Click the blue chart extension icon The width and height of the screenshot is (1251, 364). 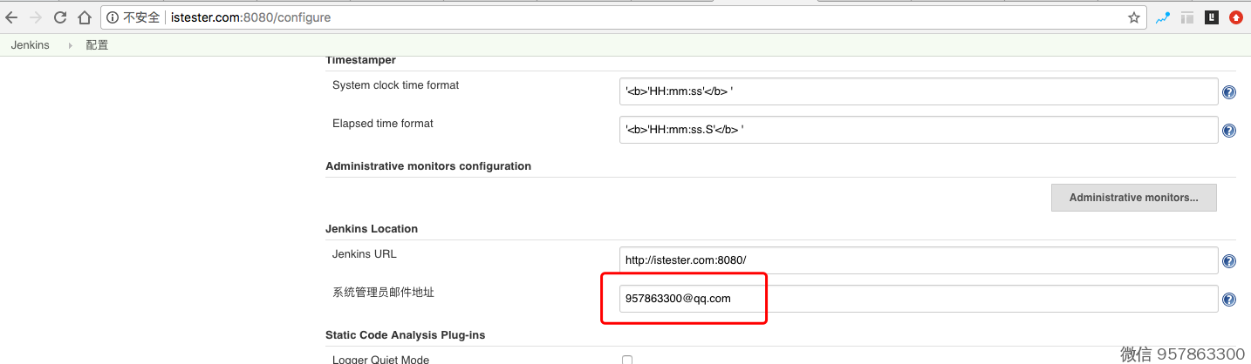pyautogui.click(x=1163, y=17)
